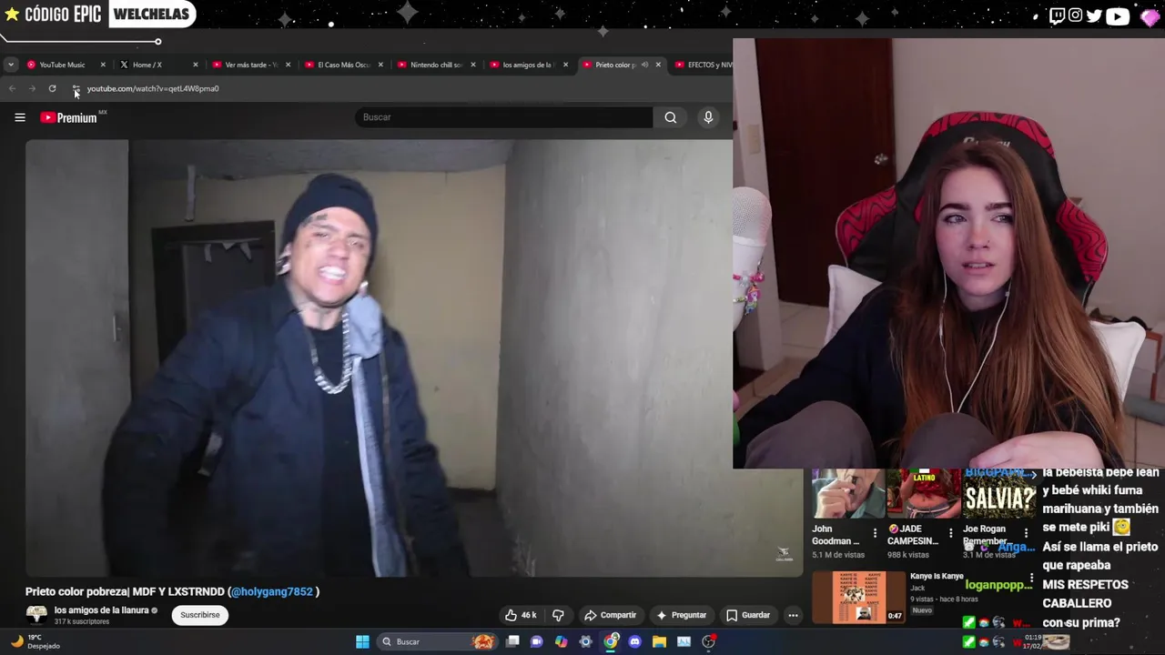
Task: Open los amigos de la llanura channel link
Action: point(101,610)
